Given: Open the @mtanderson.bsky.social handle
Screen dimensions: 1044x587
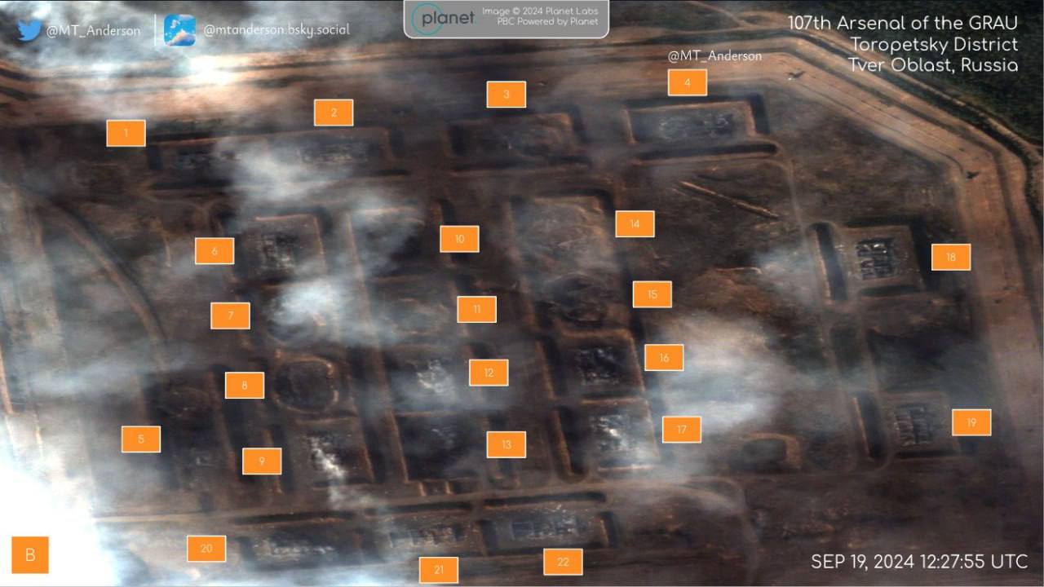Looking at the screenshot, I should pyautogui.click(x=276, y=30).
